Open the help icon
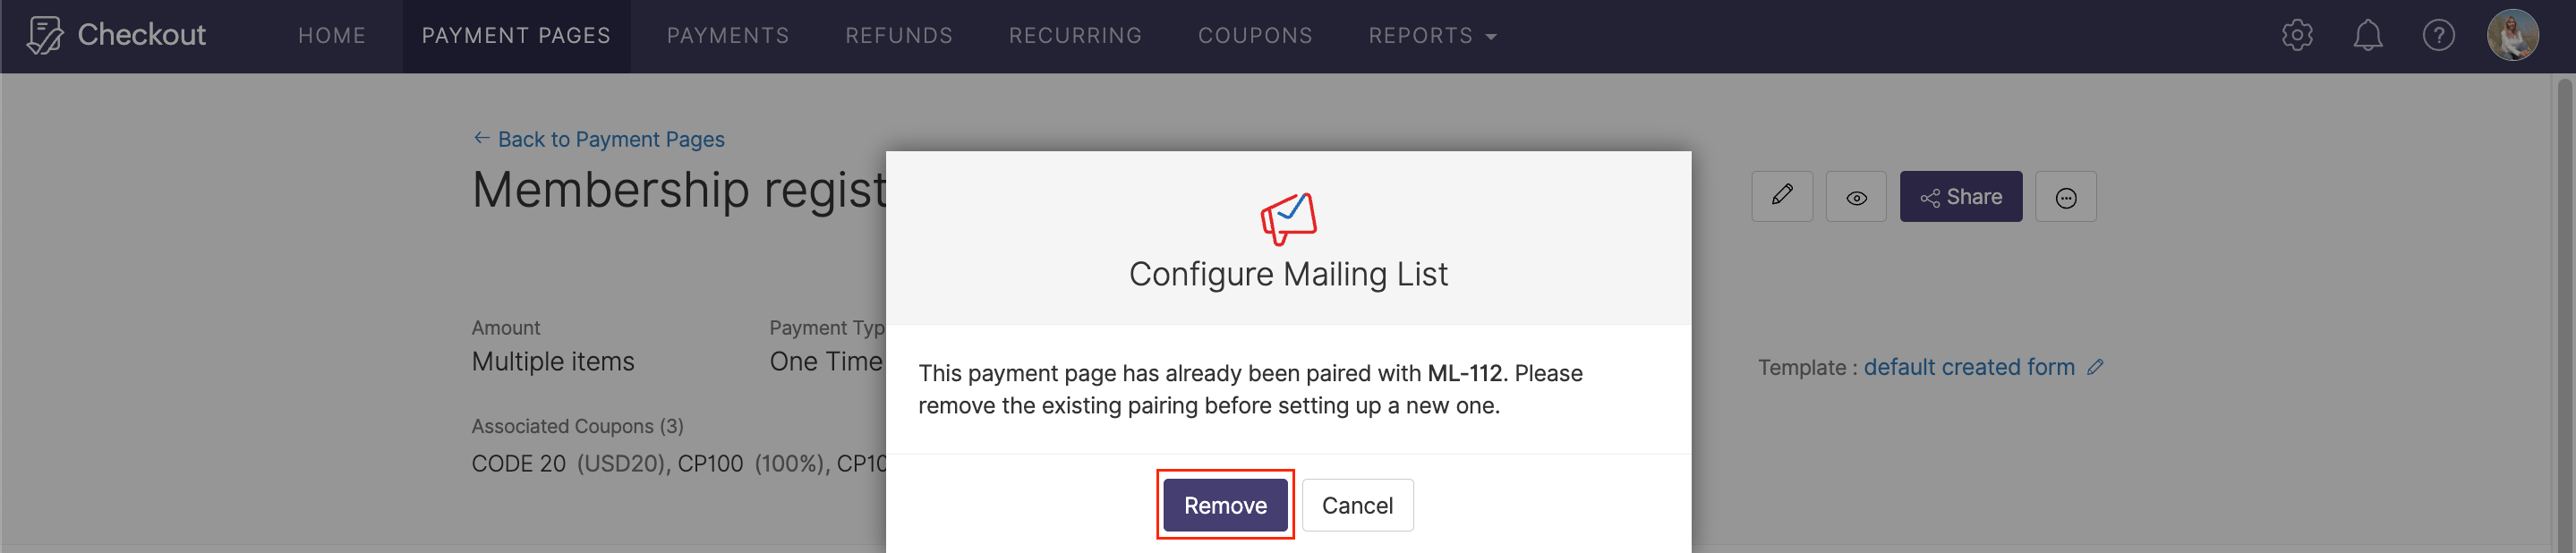Screen dimensions: 2576x553 click(x=2439, y=35)
